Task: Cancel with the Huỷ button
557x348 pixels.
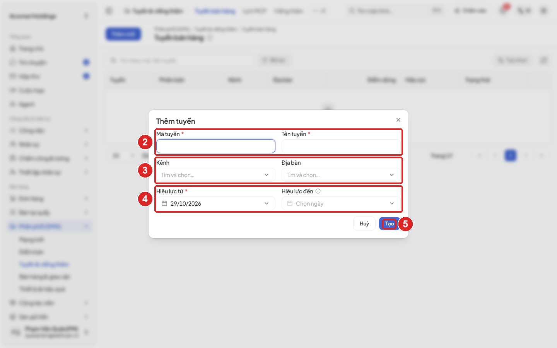Action: (x=364, y=223)
